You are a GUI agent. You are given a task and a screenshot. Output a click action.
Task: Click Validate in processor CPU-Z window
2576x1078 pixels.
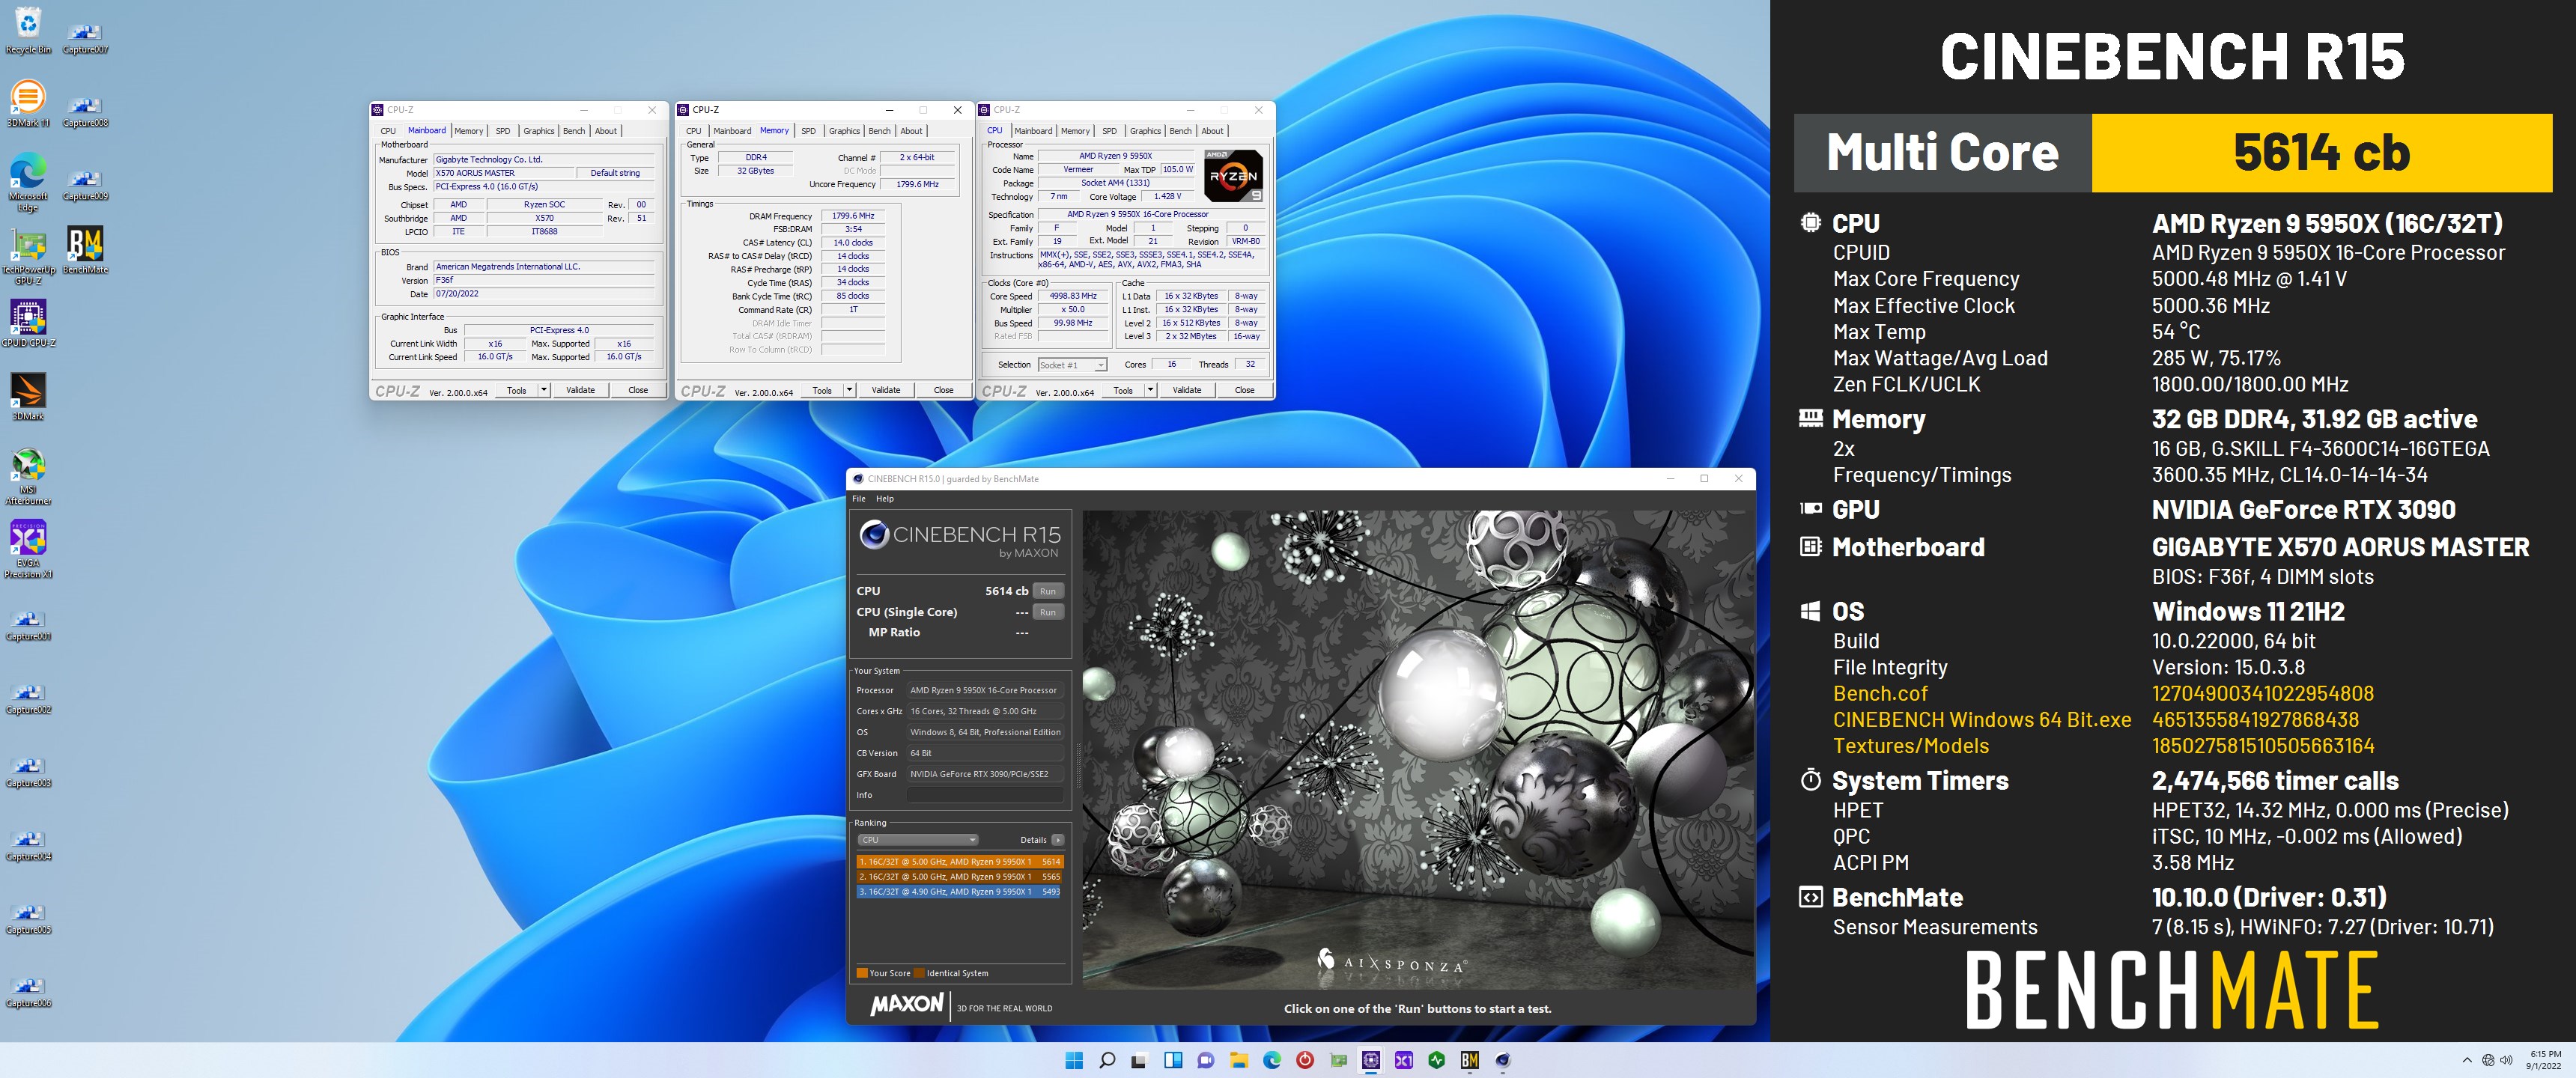(x=1187, y=390)
